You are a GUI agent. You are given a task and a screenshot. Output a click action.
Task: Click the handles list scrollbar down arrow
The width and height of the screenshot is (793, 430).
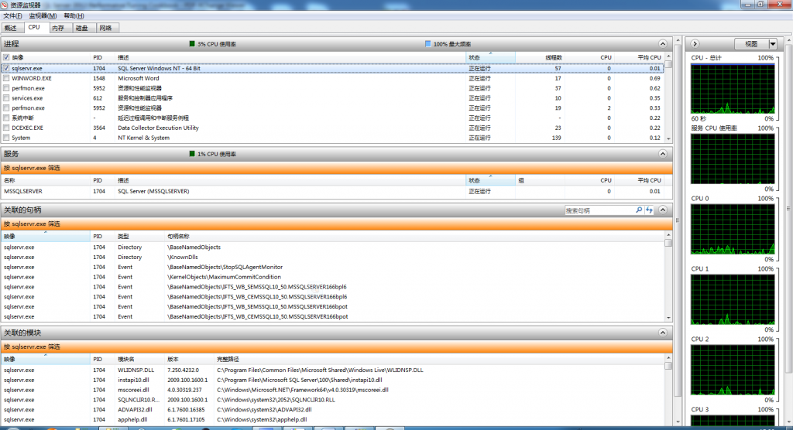tap(668, 318)
